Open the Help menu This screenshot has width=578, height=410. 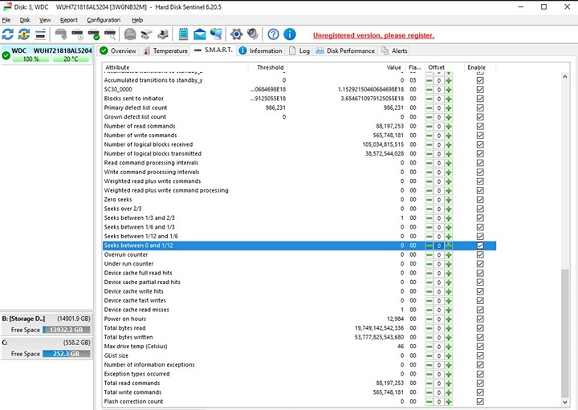click(x=137, y=20)
